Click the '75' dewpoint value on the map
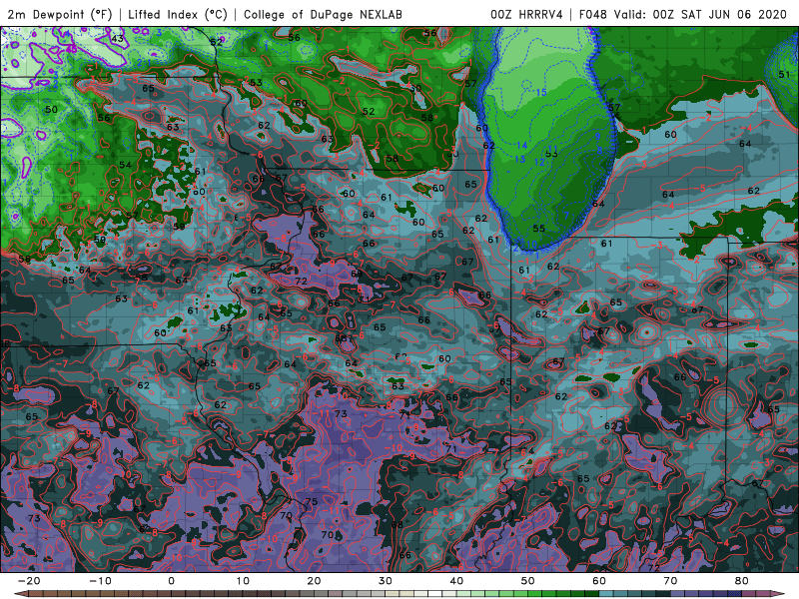 [x=312, y=502]
